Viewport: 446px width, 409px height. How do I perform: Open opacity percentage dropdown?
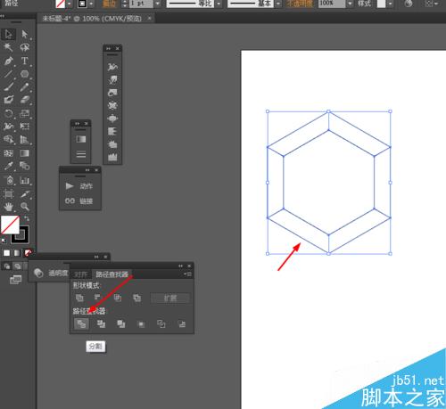point(350,4)
